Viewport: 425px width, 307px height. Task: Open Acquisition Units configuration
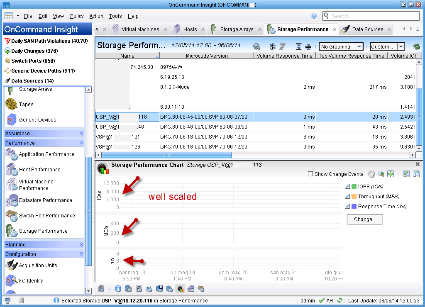(x=38, y=266)
